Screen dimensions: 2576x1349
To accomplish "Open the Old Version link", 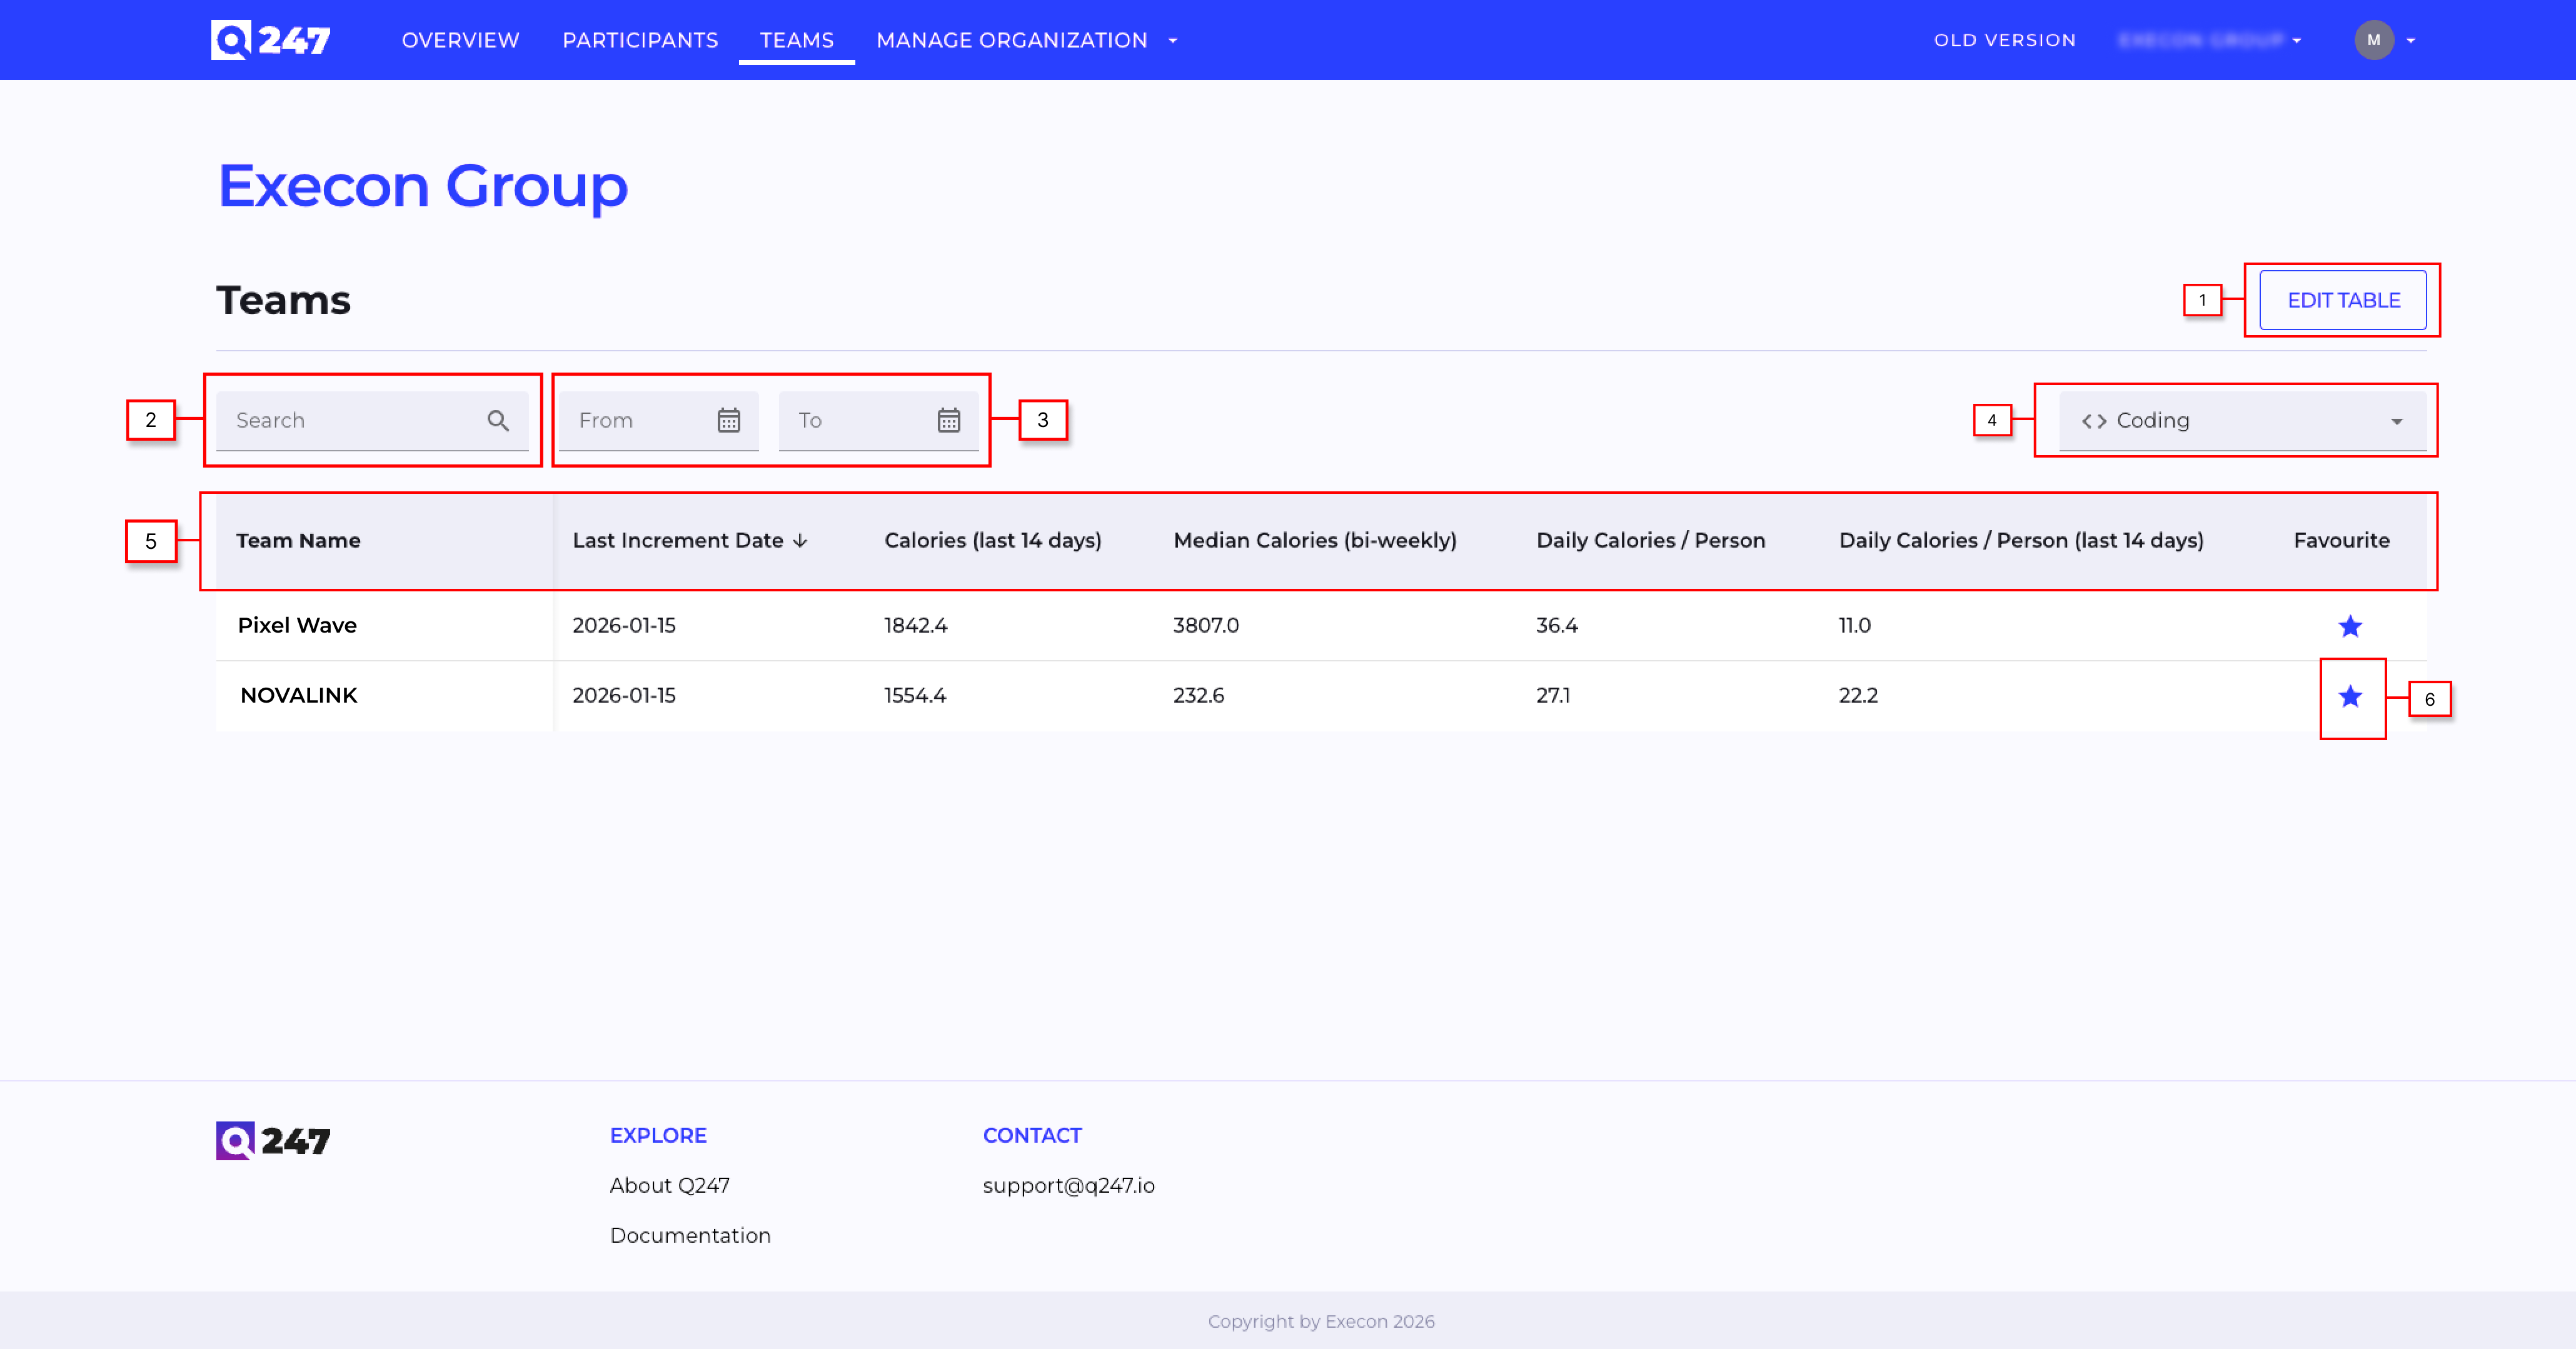I will coord(2004,40).
